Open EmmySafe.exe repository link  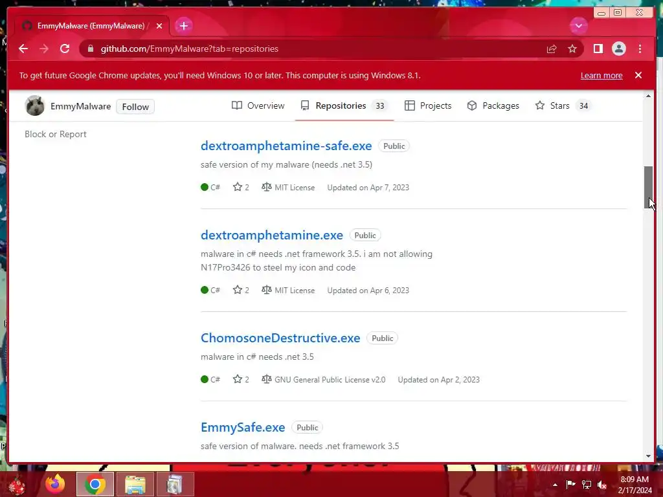click(x=243, y=427)
